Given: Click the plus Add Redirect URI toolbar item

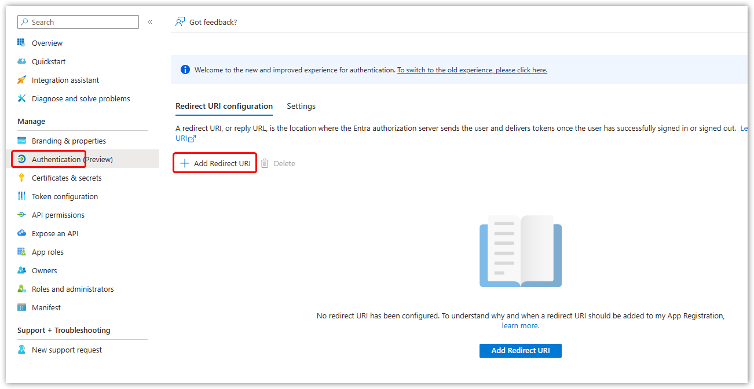Looking at the screenshot, I should pyautogui.click(x=215, y=163).
